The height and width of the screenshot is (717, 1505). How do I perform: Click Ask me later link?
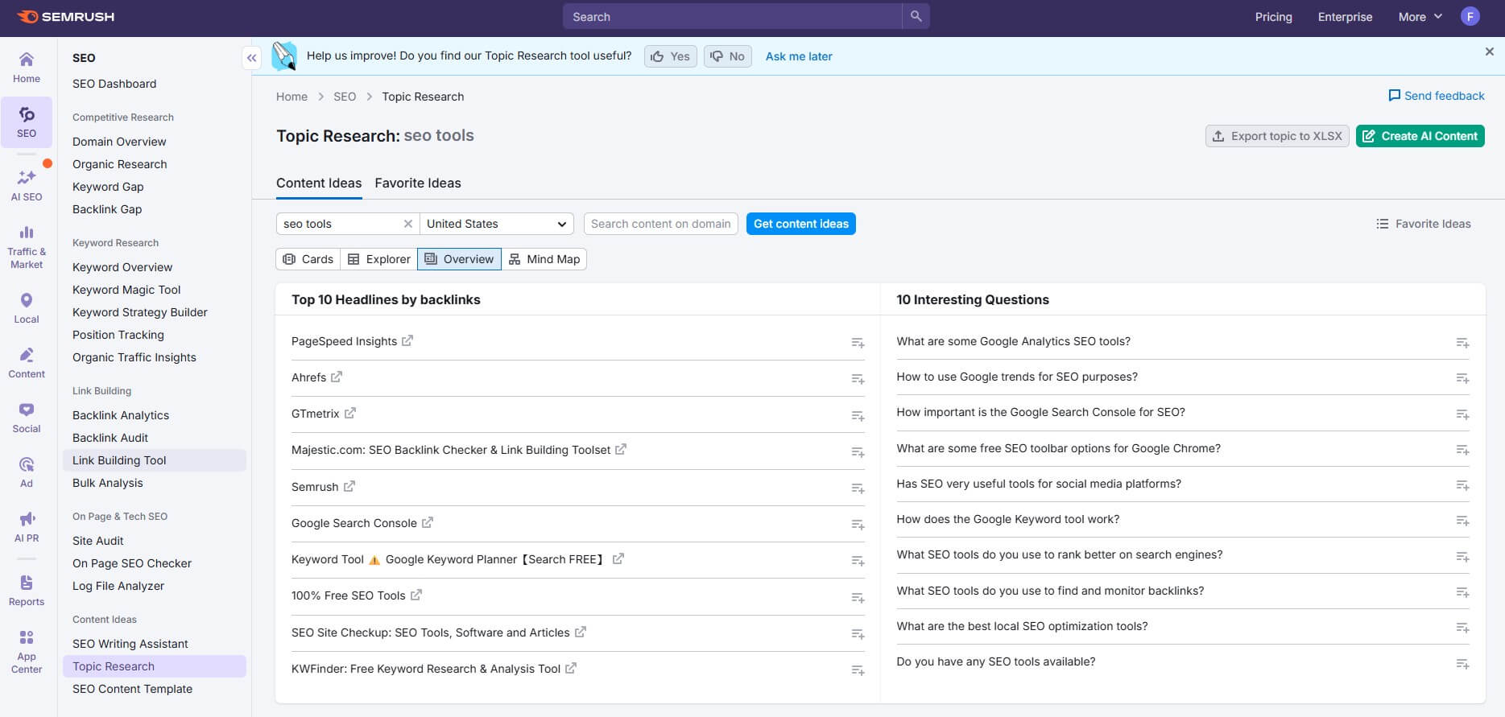799,56
